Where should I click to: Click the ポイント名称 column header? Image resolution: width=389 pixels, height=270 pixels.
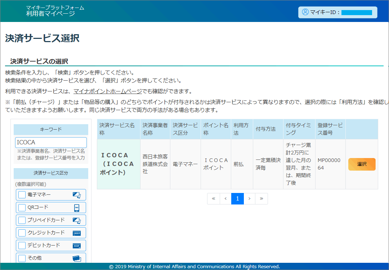(216, 129)
